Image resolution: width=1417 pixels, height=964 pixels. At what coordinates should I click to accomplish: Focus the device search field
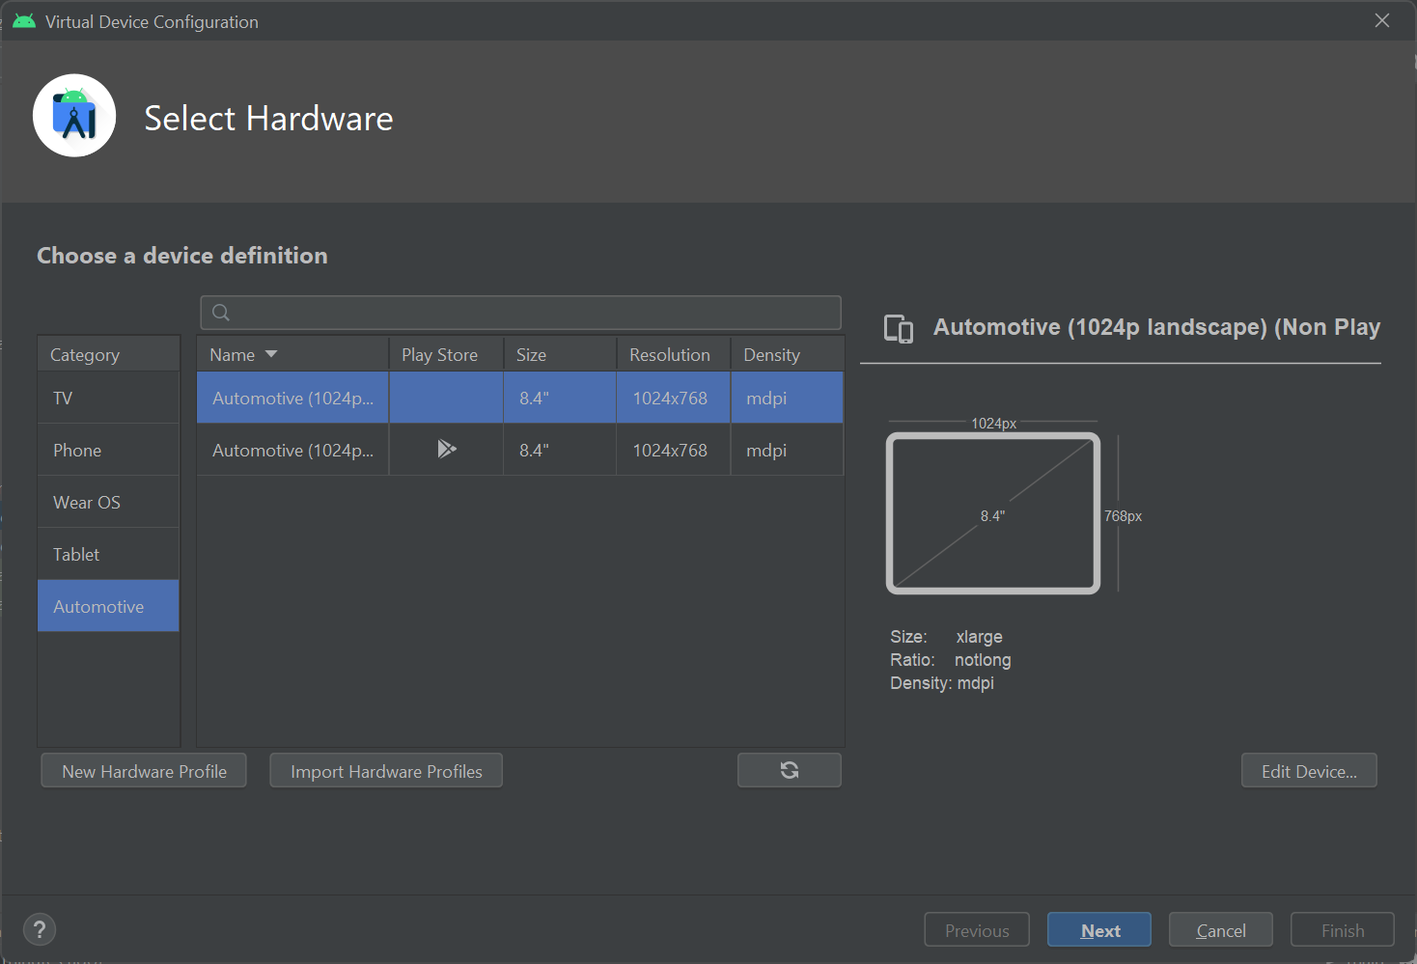point(520,313)
